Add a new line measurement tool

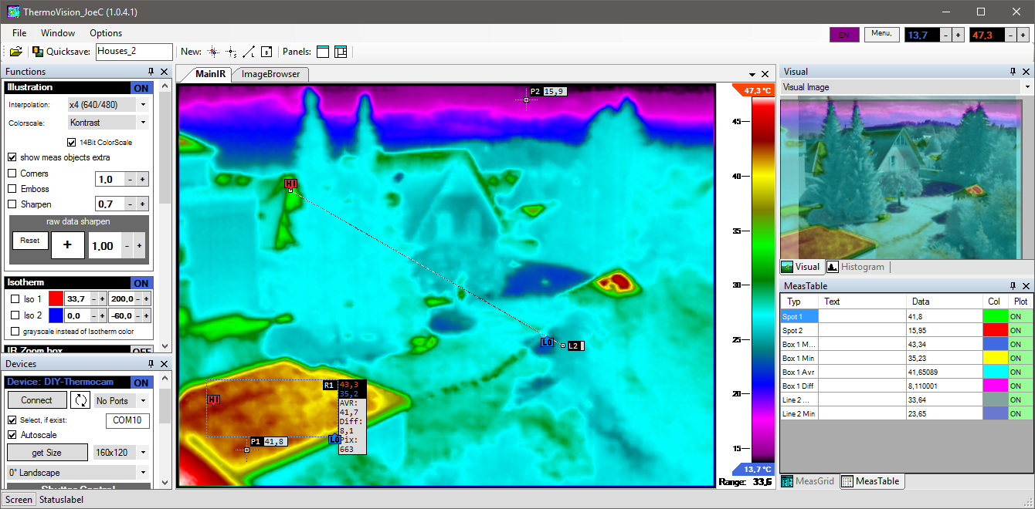pyautogui.click(x=249, y=52)
